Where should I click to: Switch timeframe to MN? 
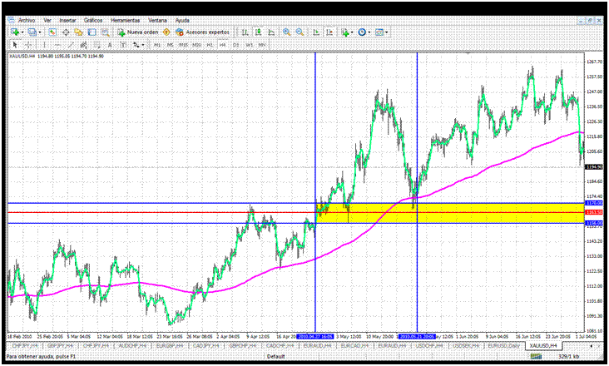tap(262, 45)
